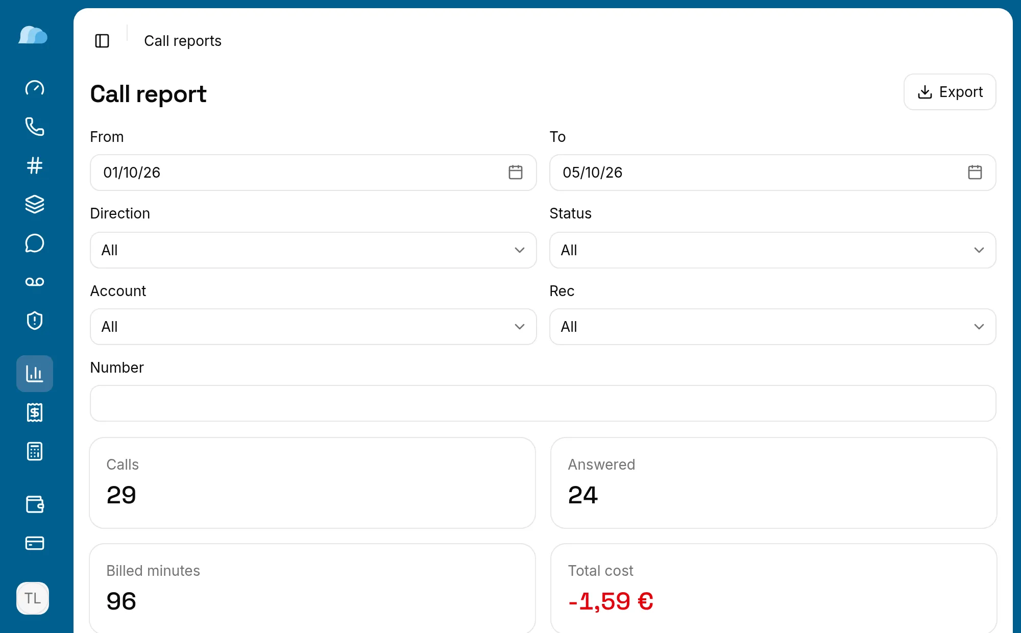Click the Export button

pos(950,92)
